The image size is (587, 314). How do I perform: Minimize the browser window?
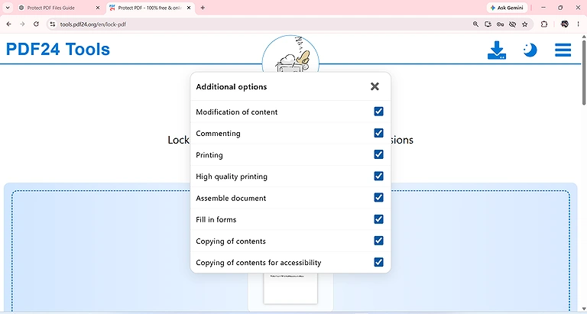point(543,8)
